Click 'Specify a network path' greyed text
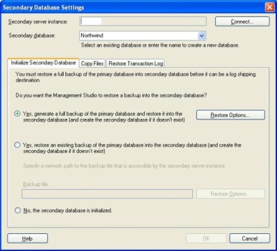Viewport: 277px width, 251px height. pyautogui.click(x=124, y=166)
